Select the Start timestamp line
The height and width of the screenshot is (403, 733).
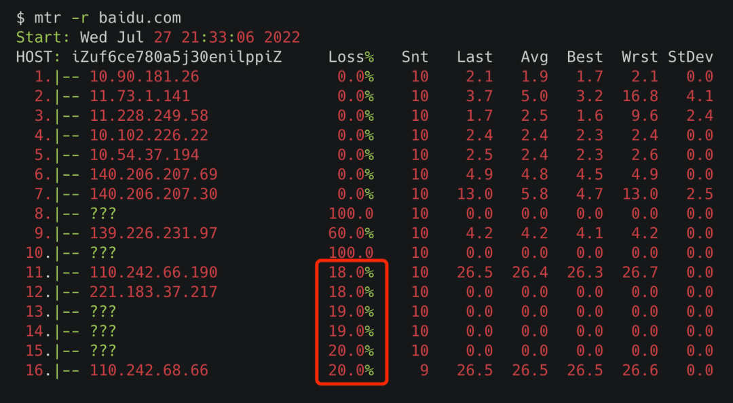pos(158,37)
